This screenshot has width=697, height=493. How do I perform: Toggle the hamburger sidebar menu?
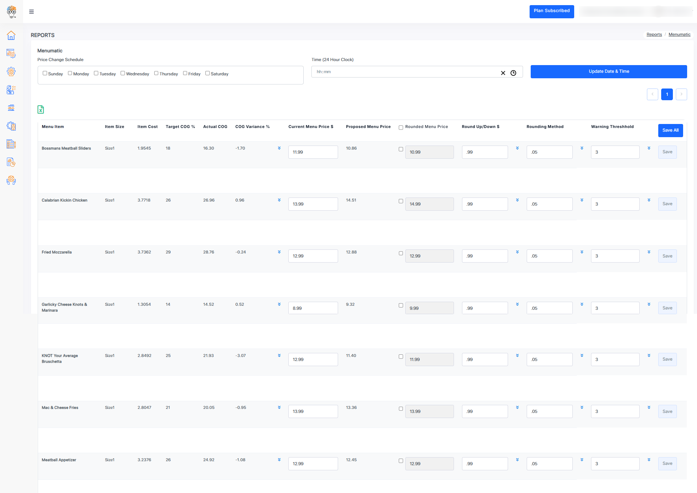pyautogui.click(x=31, y=12)
